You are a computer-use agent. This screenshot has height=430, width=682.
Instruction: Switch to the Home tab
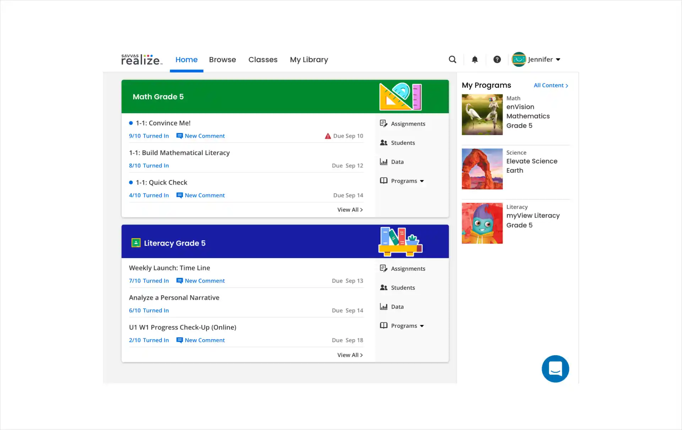186,60
